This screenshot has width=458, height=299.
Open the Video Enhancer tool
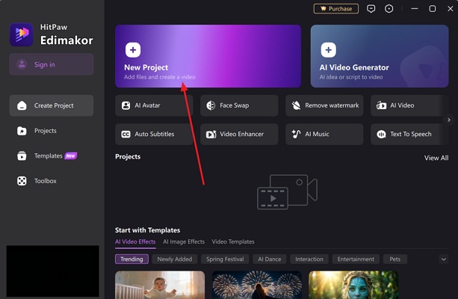239,135
